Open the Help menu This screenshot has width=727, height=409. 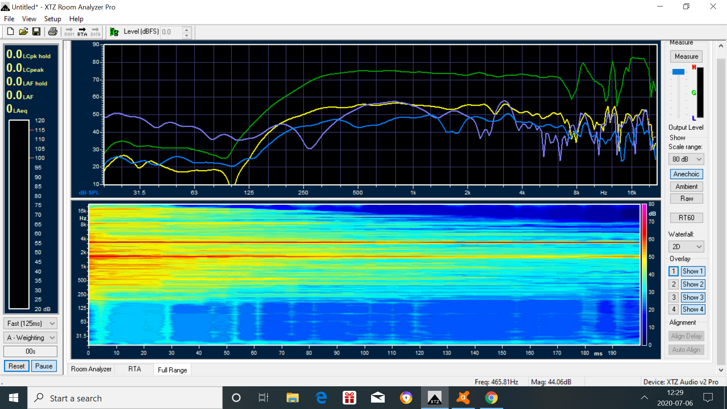click(76, 19)
